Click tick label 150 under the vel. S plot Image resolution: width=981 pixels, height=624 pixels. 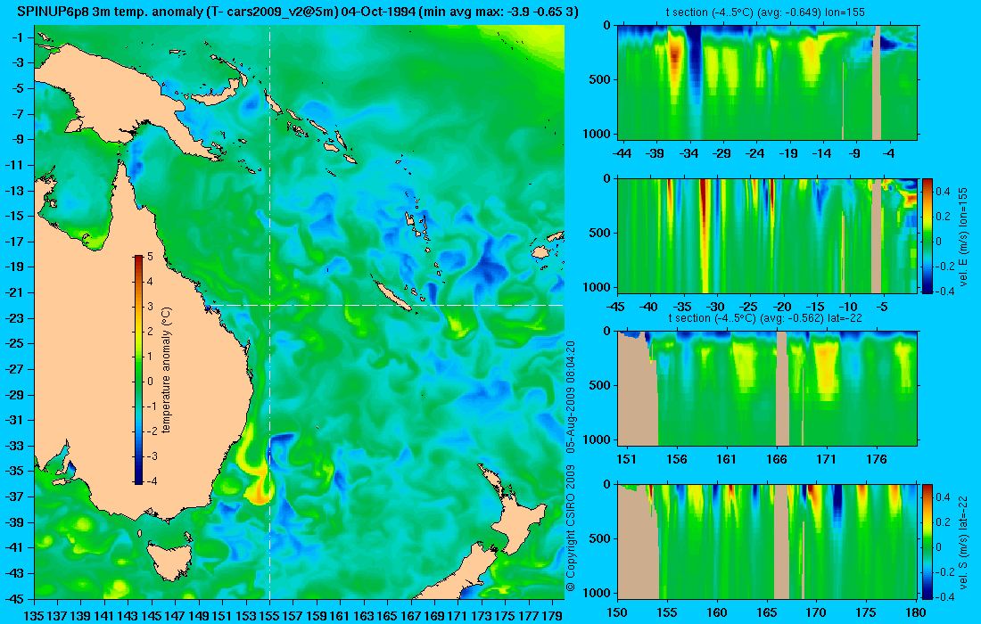pyautogui.click(x=617, y=612)
